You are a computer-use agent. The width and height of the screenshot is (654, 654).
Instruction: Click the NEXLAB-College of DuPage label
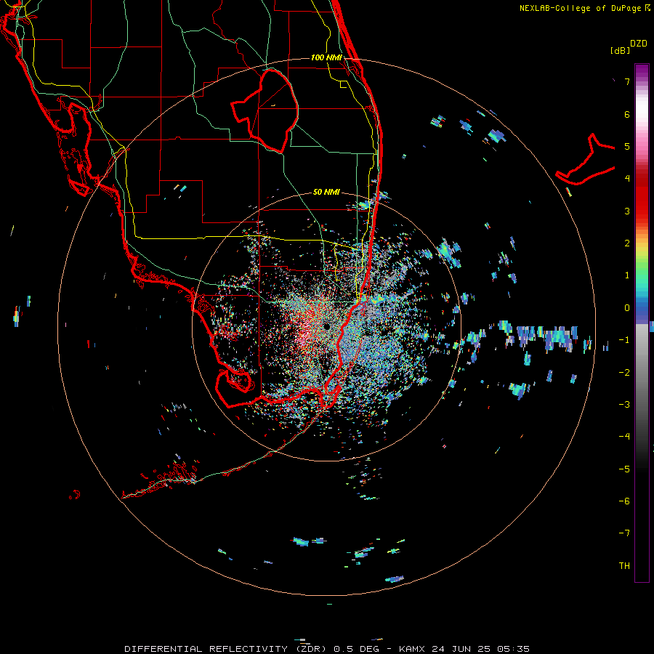(584, 8)
